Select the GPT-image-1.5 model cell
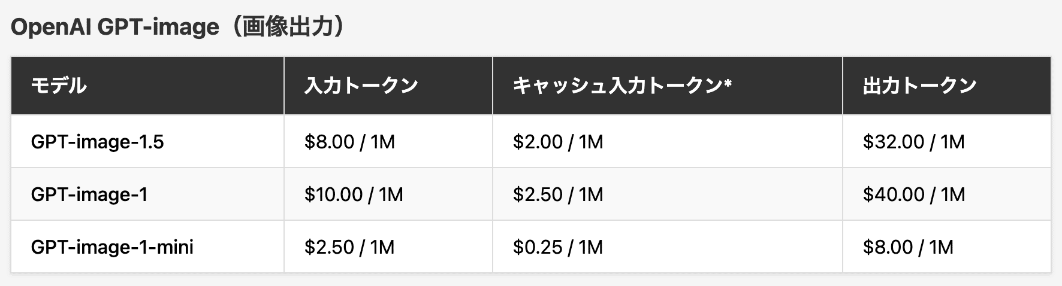The width and height of the screenshot is (1062, 286). coord(97,142)
